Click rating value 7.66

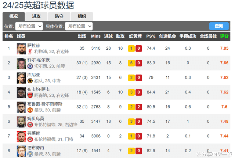[x=224, y=63]
